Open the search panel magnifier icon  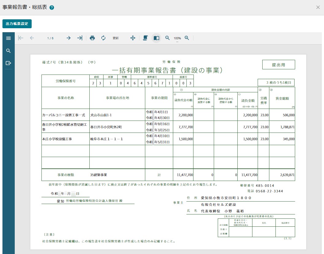tap(9, 51)
